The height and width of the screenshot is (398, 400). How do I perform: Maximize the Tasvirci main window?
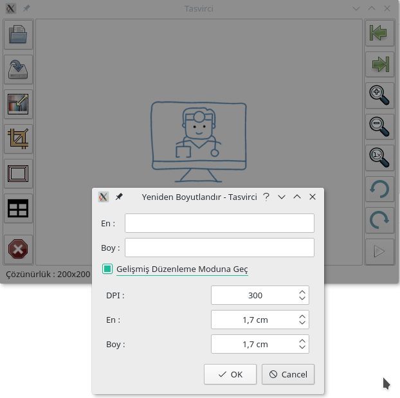[x=372, y=8]
